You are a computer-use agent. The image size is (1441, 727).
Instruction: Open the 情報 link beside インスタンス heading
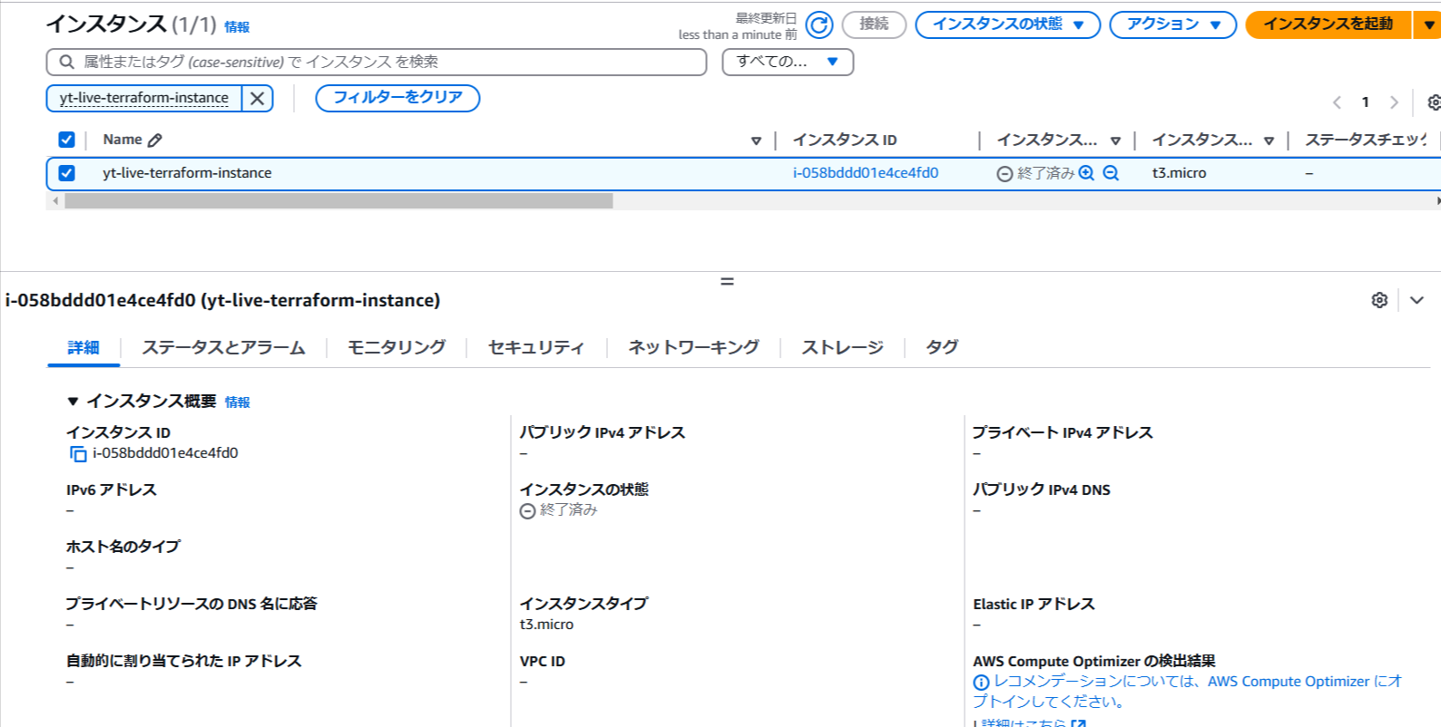(x=237, y=27)
